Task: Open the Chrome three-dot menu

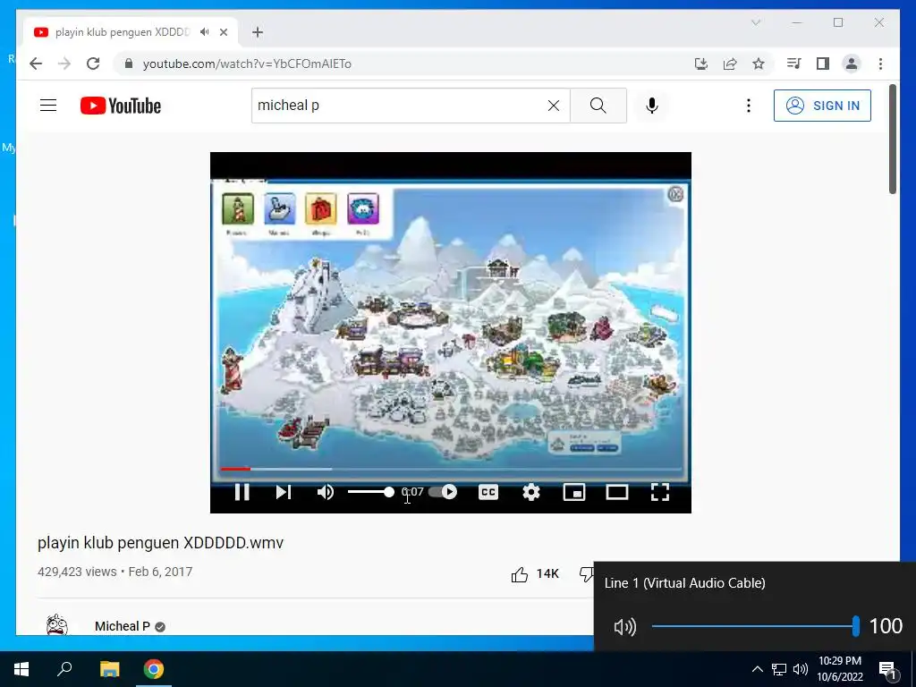Action: pos(880,64)
